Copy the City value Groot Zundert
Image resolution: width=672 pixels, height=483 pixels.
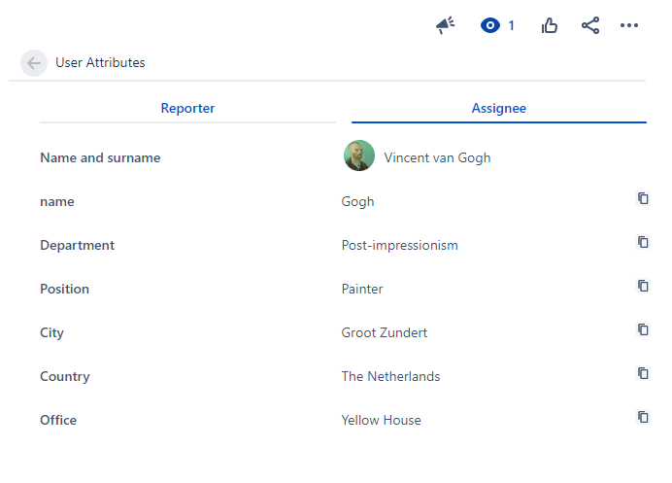643,329
